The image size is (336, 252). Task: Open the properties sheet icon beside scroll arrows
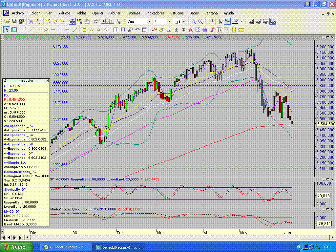click(x=96, y=21)
